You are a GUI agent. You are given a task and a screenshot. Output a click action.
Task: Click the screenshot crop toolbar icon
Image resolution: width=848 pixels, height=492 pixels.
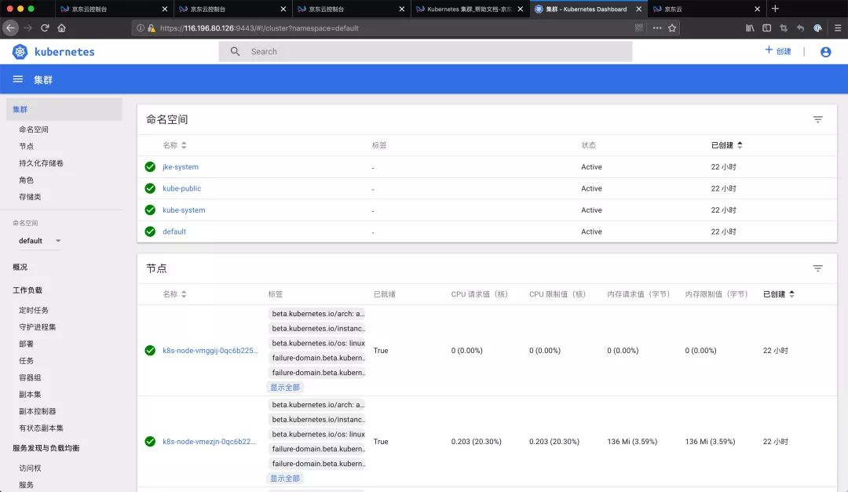[784, 28]
